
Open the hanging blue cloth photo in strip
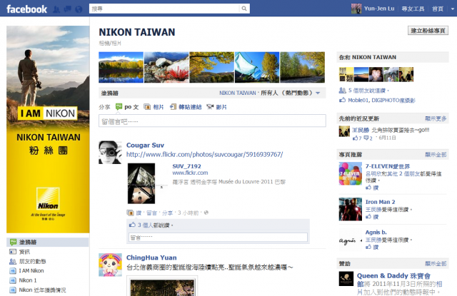tap(257, 67)
